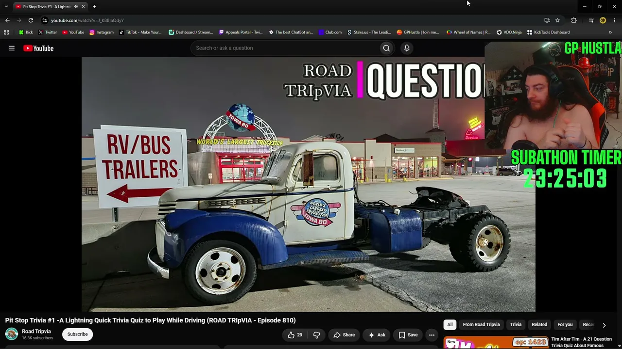This screenshot has height=349, width=622.
Task: Open the TikTok bookmark
Action: [140, 32]
